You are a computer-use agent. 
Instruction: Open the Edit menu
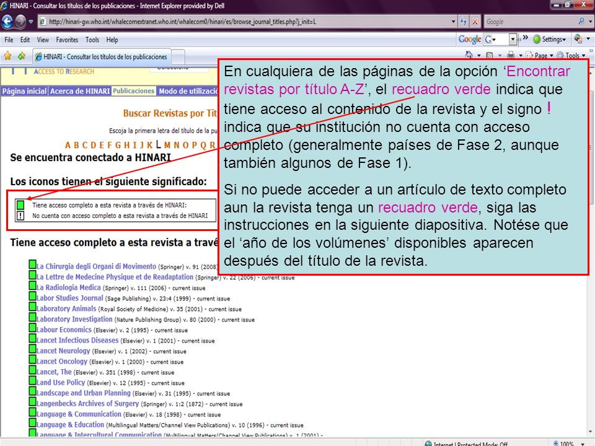tap(25, 40)
